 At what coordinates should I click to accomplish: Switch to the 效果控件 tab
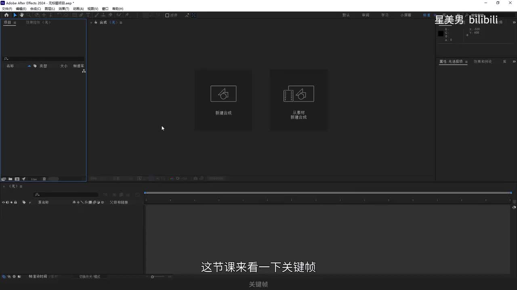(x=38, y=23)
